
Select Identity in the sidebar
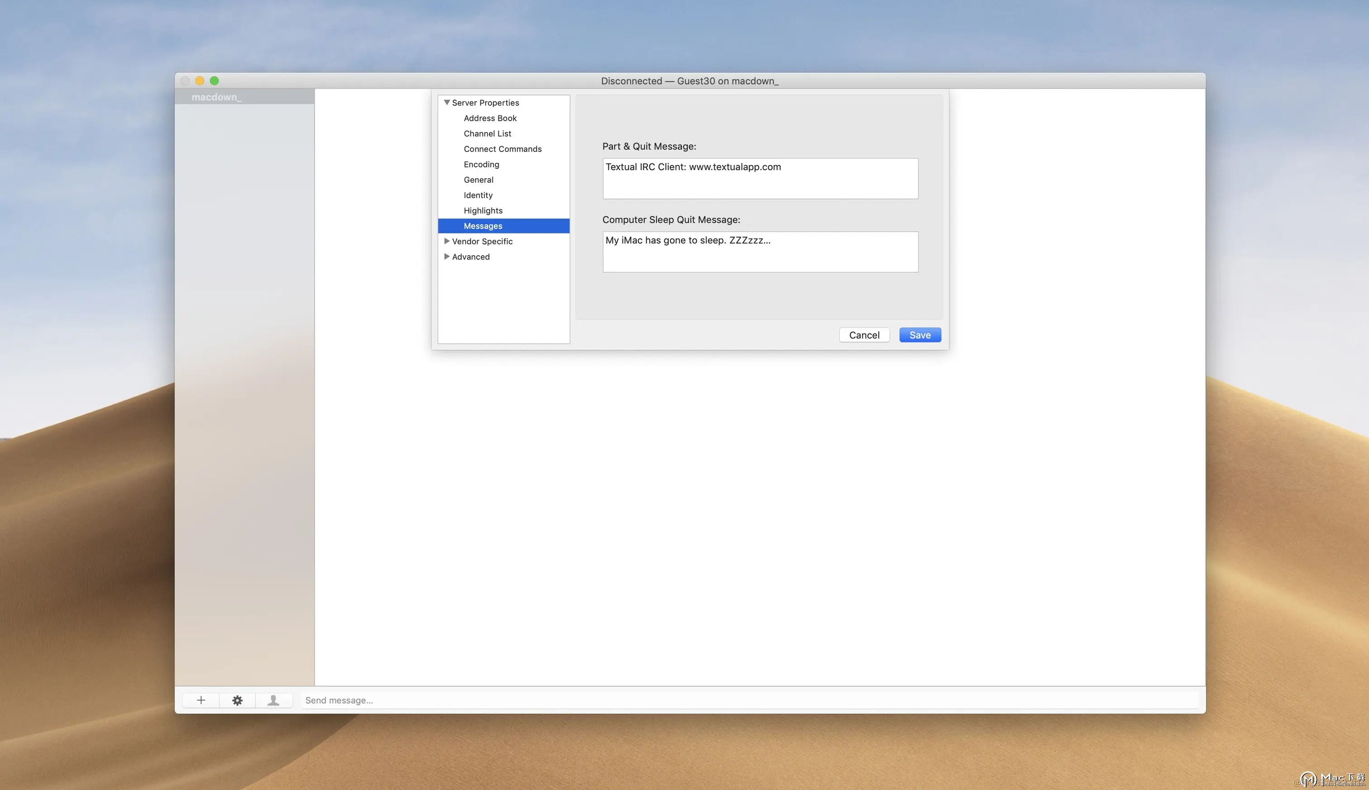click(478, 195)
